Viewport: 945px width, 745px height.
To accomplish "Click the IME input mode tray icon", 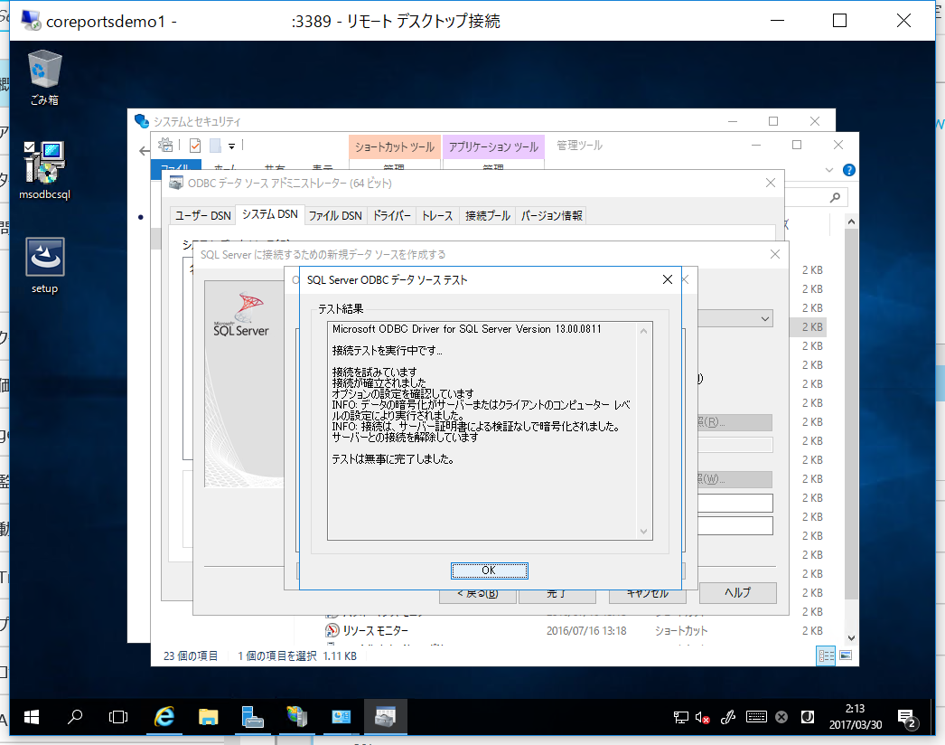I will [x=808, y=717].
